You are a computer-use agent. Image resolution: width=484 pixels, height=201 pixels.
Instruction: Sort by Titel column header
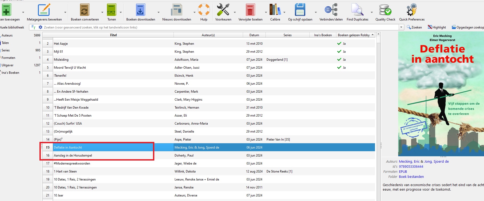click(113, 35)
